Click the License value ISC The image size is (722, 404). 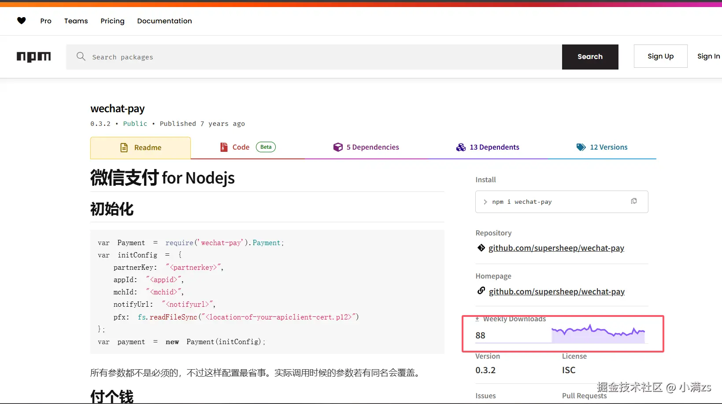(x=569, y=370)
